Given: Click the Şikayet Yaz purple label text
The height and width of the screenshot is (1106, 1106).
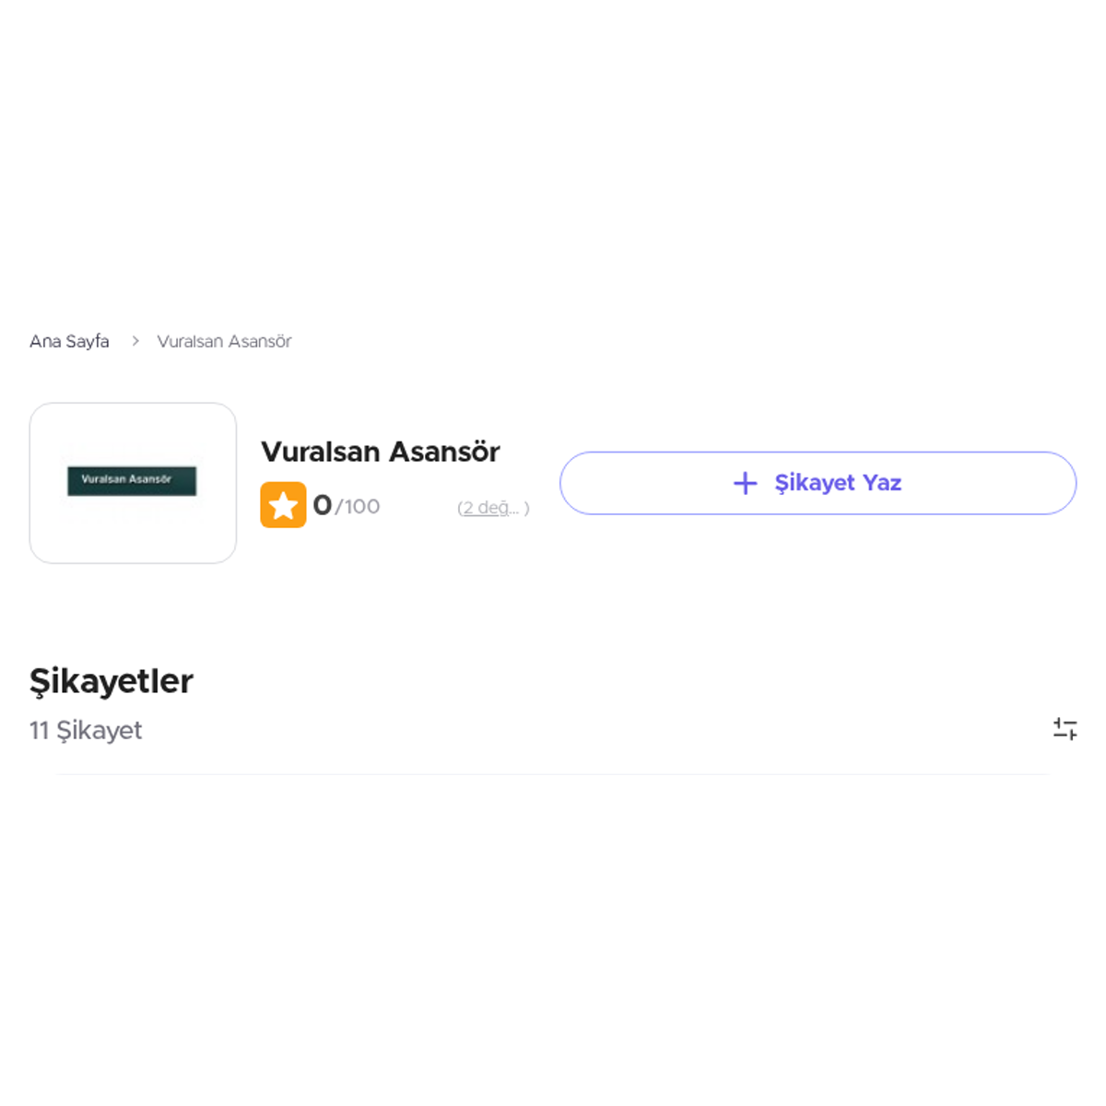Looking at the screenshot, I should [x=838, y=483].
